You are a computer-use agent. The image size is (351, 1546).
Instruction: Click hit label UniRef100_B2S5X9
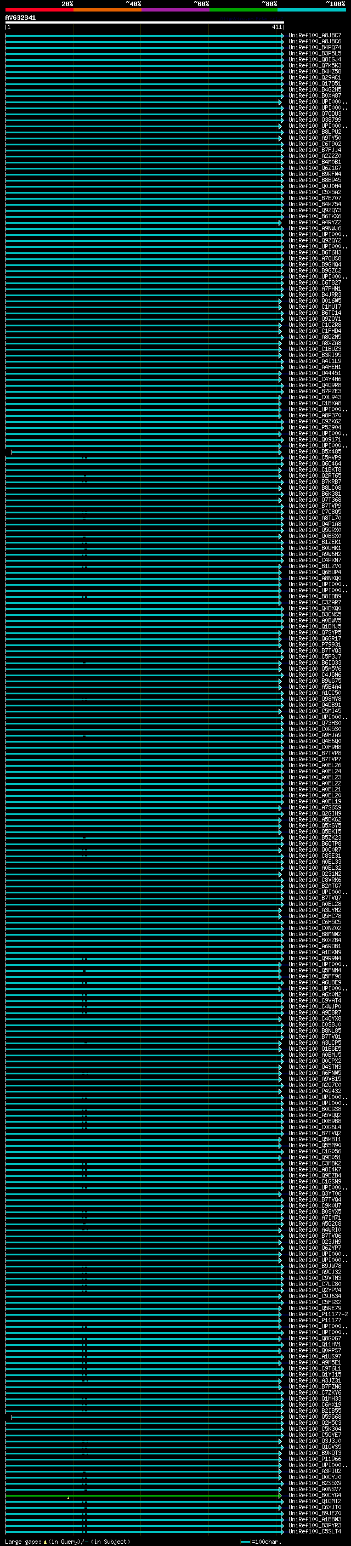[x=315, y=1483]
